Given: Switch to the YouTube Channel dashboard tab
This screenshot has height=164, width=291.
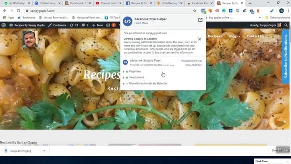Looking at the screenshot, I should (x=108, y=3).
